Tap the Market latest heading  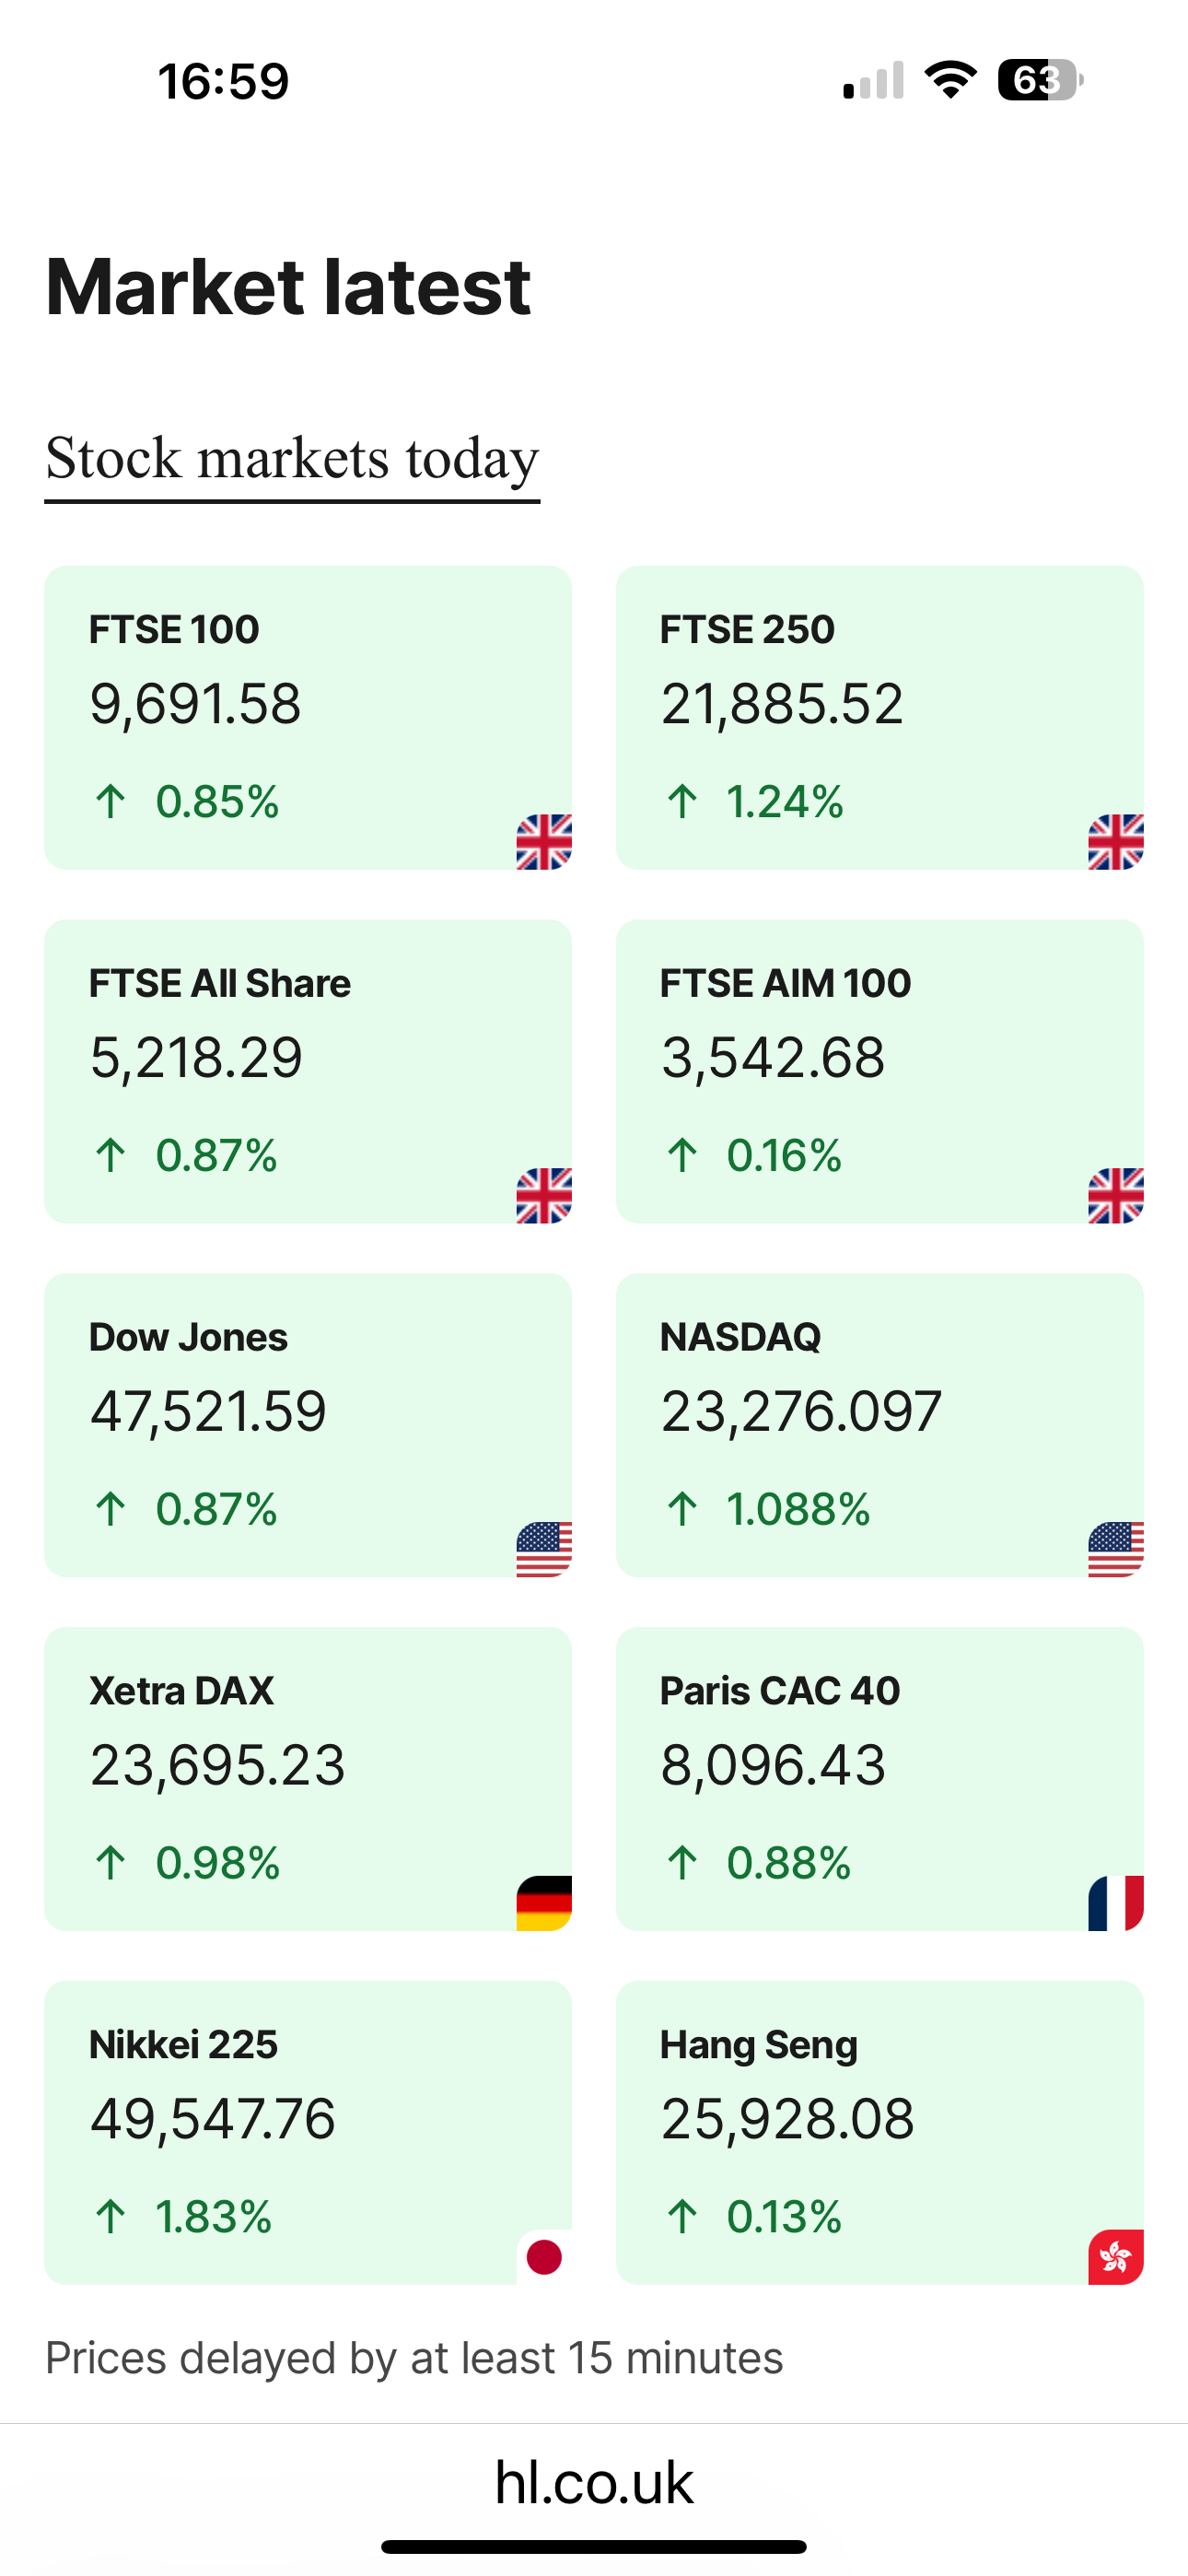288,287
